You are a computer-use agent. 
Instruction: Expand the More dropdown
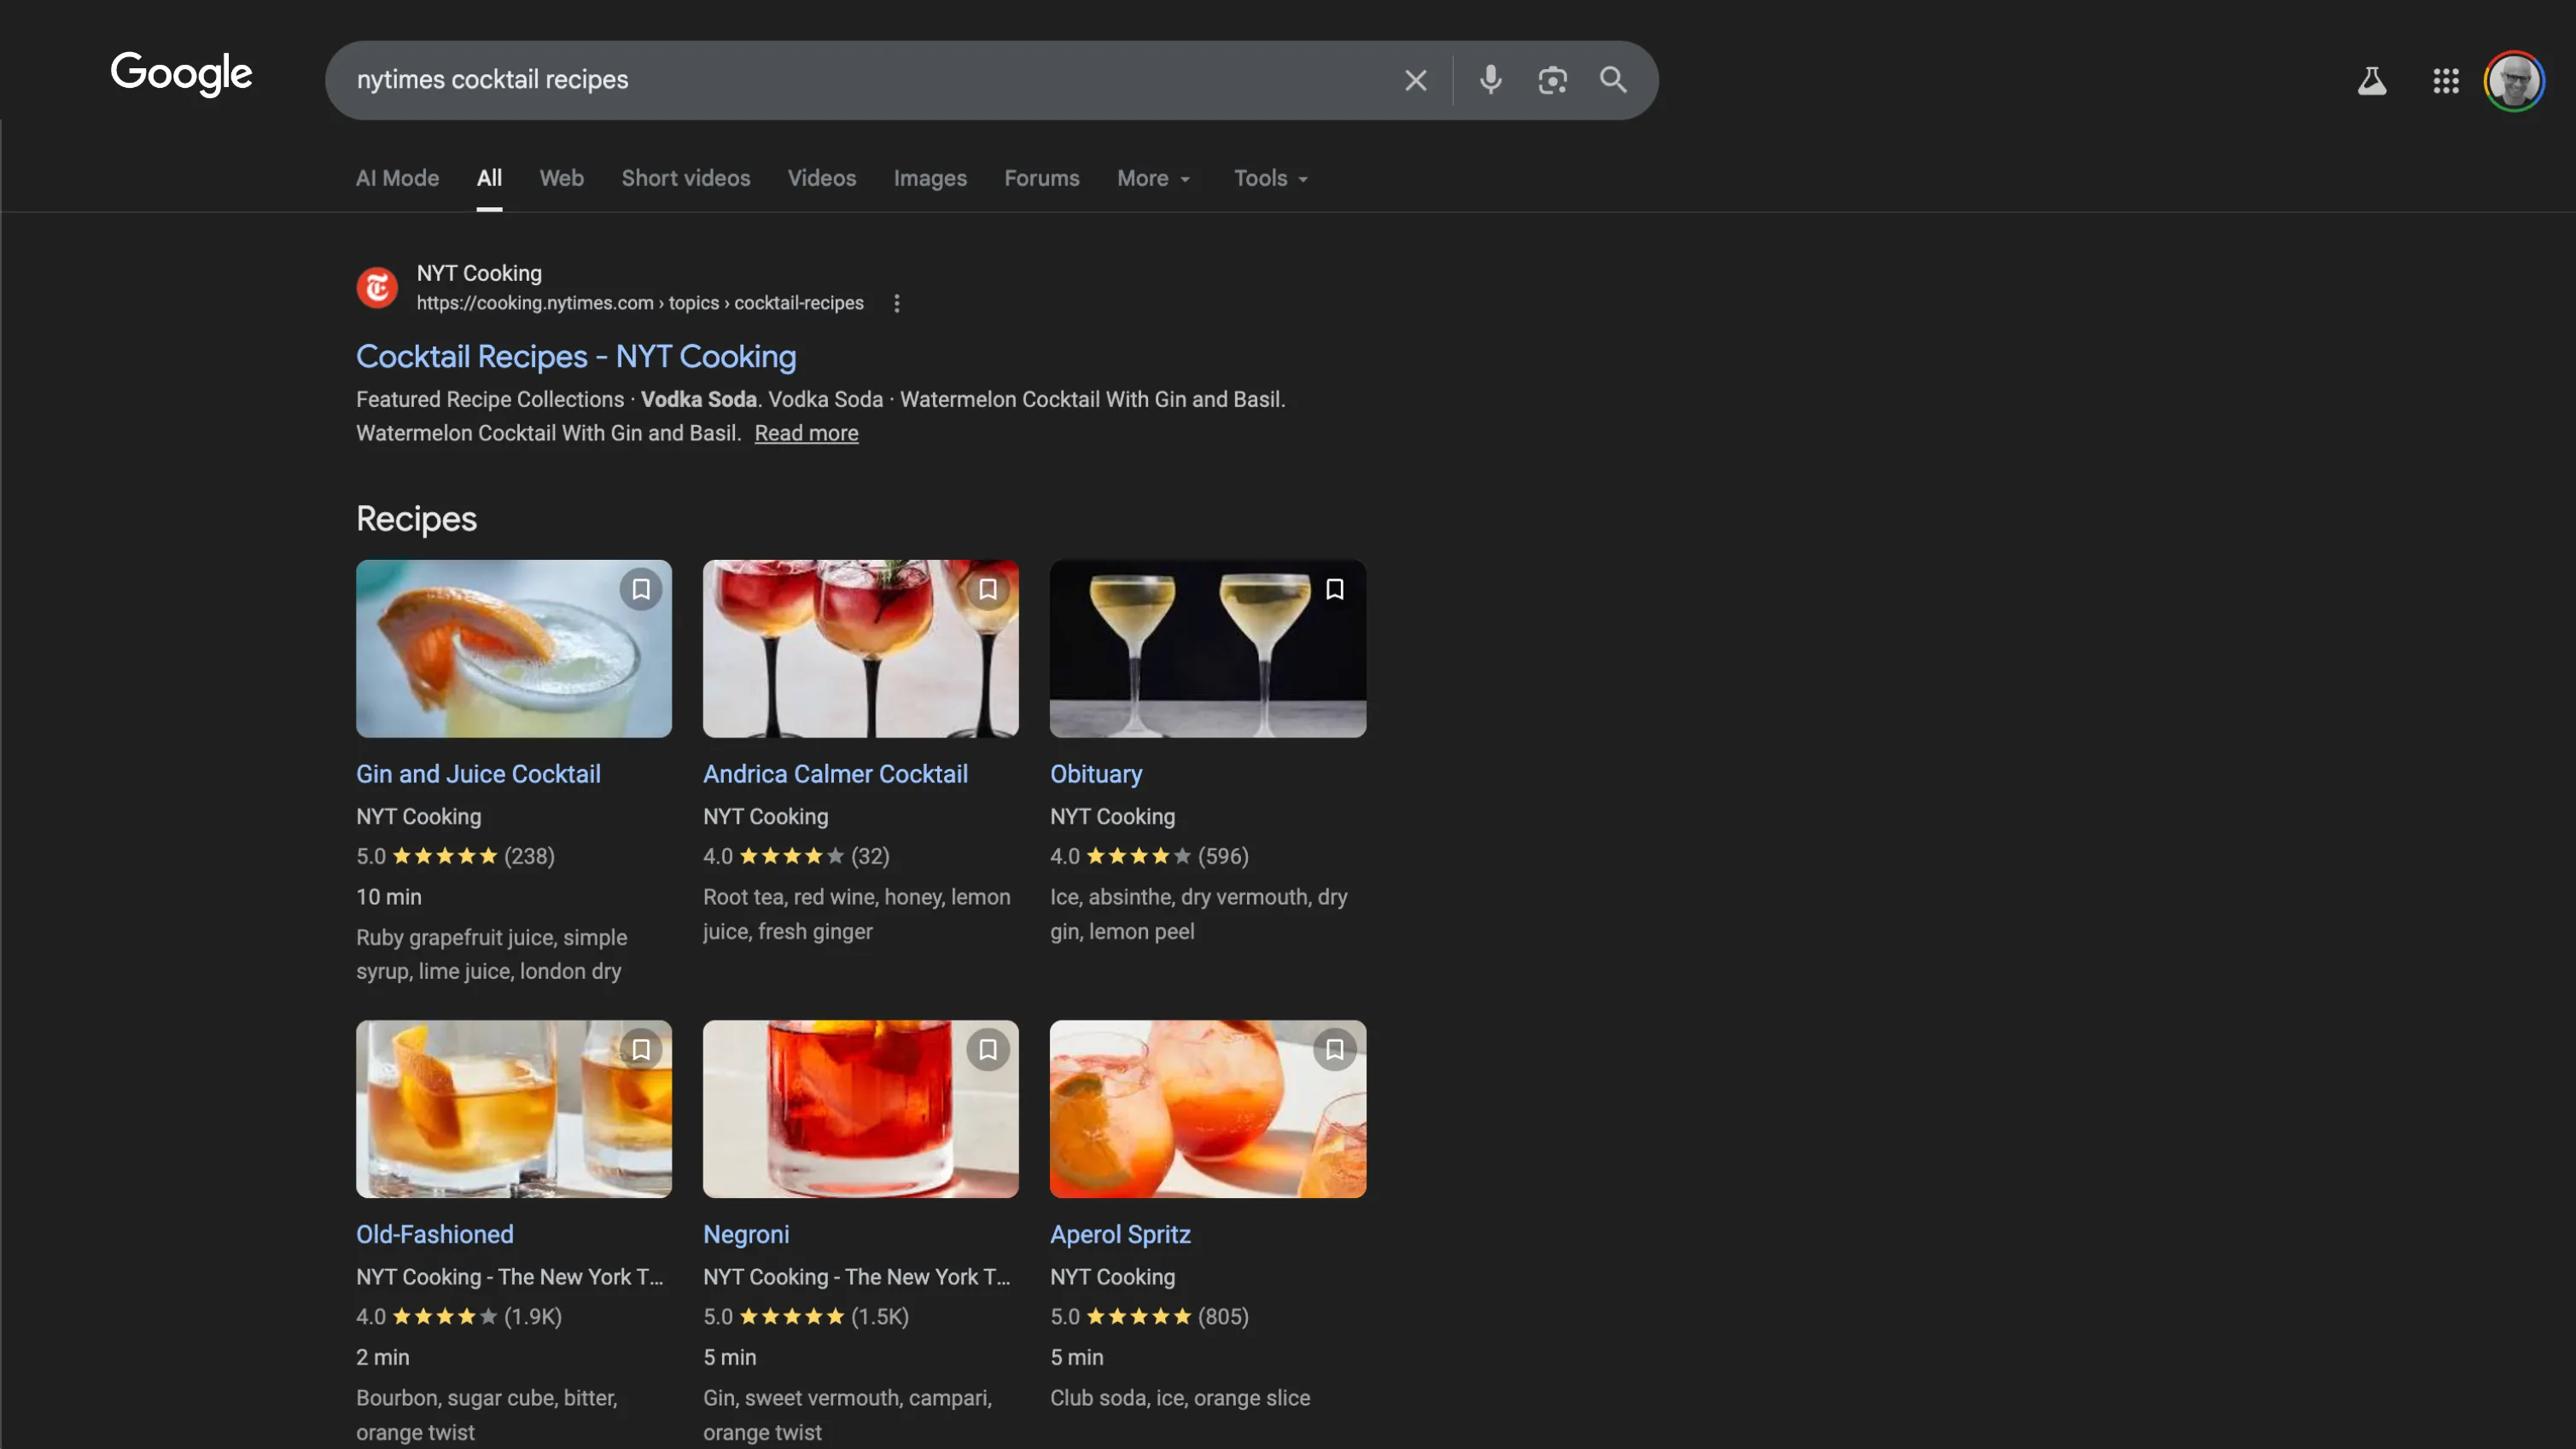tap(1153, 178)
